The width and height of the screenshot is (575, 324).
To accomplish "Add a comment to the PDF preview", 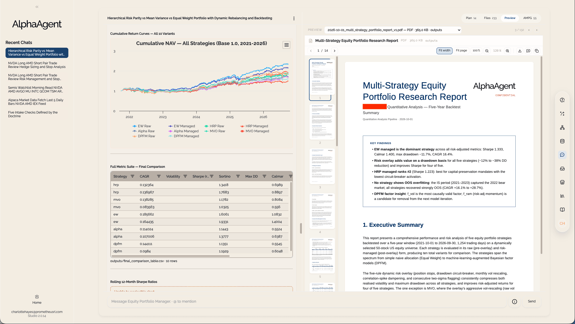I will [x=528, y=51].
